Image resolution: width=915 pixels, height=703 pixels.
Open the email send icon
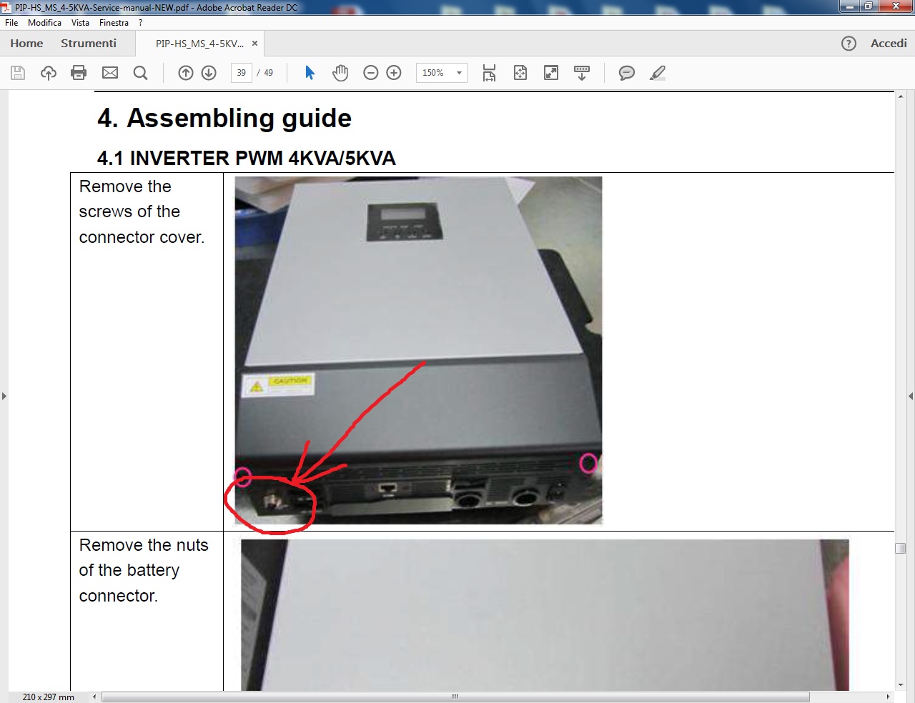tap(110, 73)
